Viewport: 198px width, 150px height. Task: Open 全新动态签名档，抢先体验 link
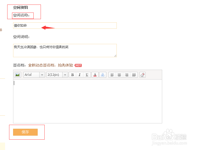[x=51, y=65]
